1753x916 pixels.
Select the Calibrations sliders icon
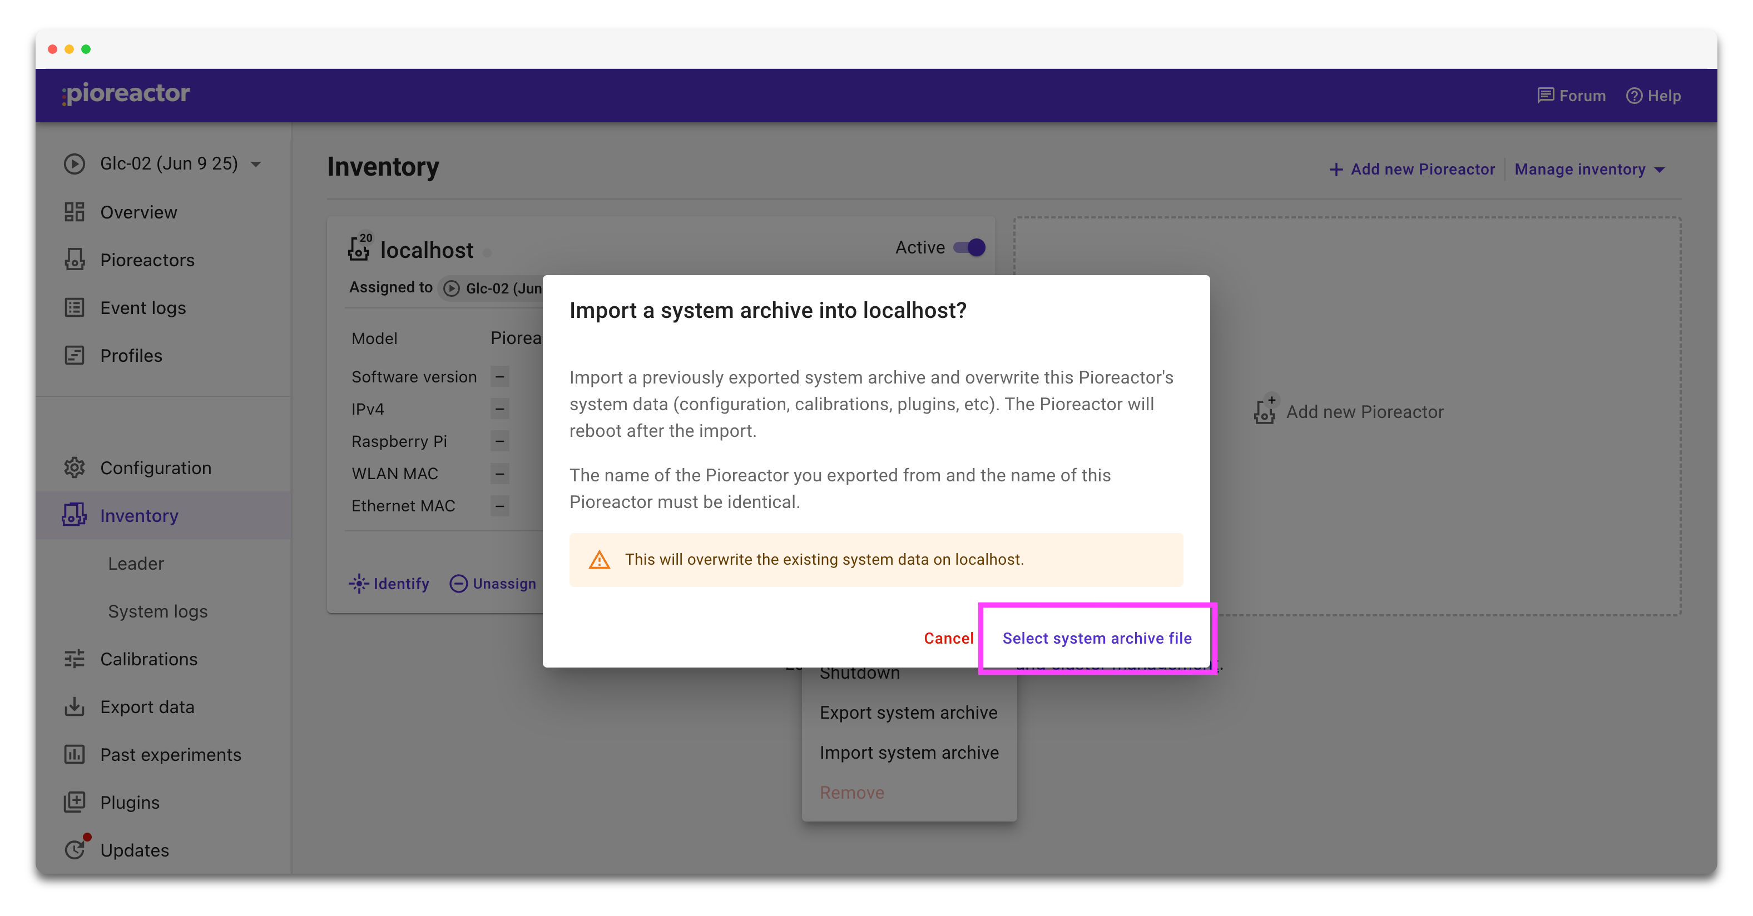[75, 659]
